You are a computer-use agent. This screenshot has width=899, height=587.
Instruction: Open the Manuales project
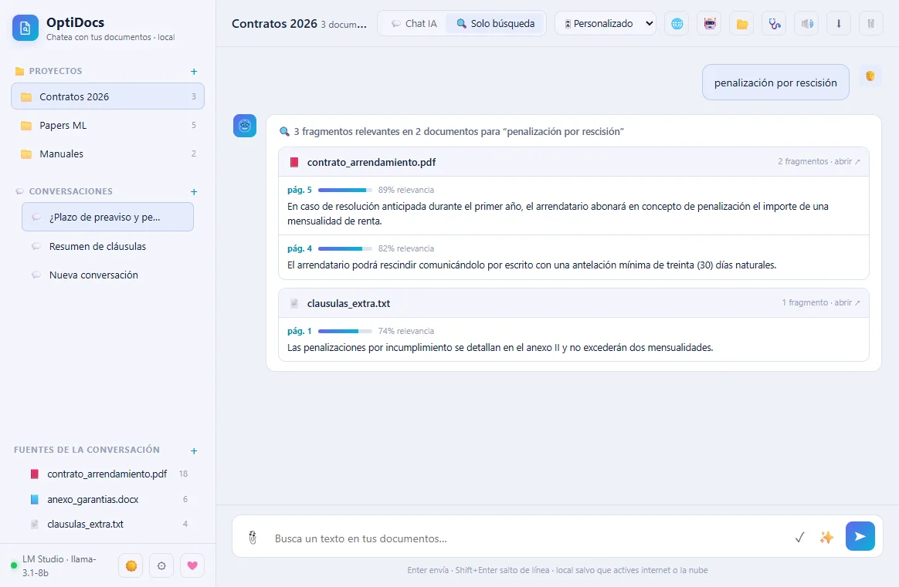click(108, 153)
